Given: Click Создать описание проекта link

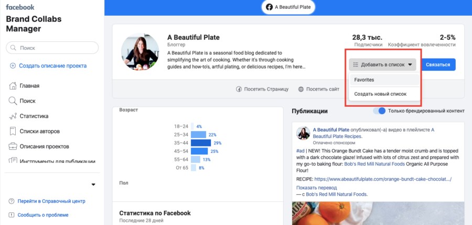Looking at the screenshot, I should [x=52, y=66].
